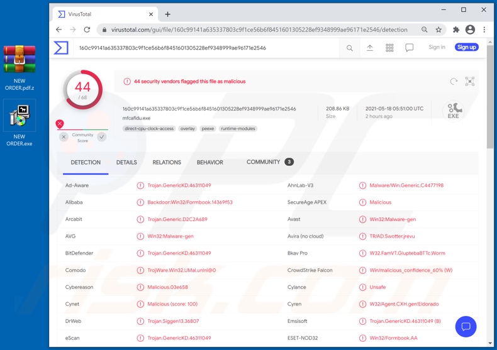Open Chrome profile avatar menu
Image resolution: width=497 pixels, height=350 pixels.
(470, 30)
